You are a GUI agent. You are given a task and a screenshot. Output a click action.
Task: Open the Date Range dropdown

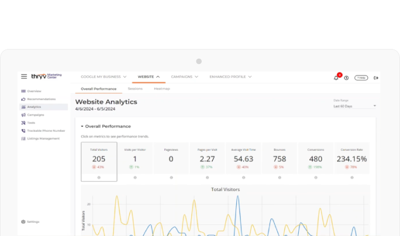tap(354, 106)
